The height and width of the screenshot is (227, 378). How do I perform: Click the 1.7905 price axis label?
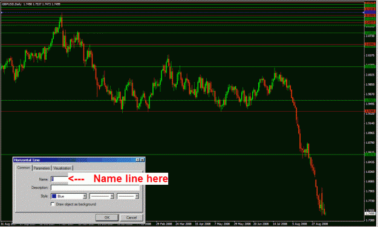click(370, 191)
